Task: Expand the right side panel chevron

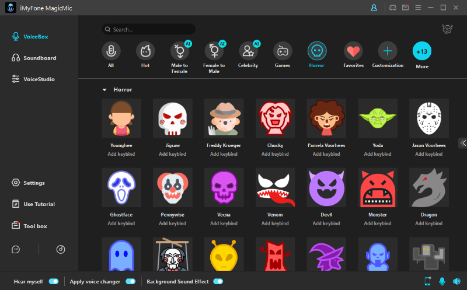Action: pos(463,143)
